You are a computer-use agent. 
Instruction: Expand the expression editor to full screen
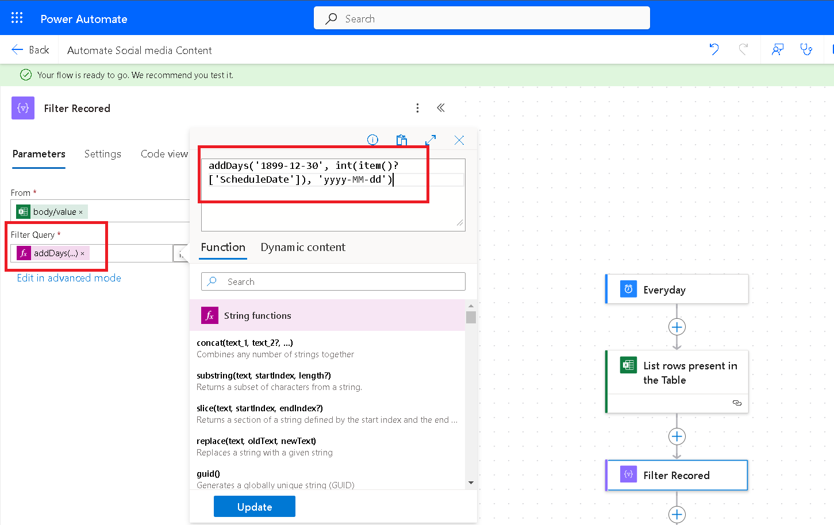tap(431, 140)
